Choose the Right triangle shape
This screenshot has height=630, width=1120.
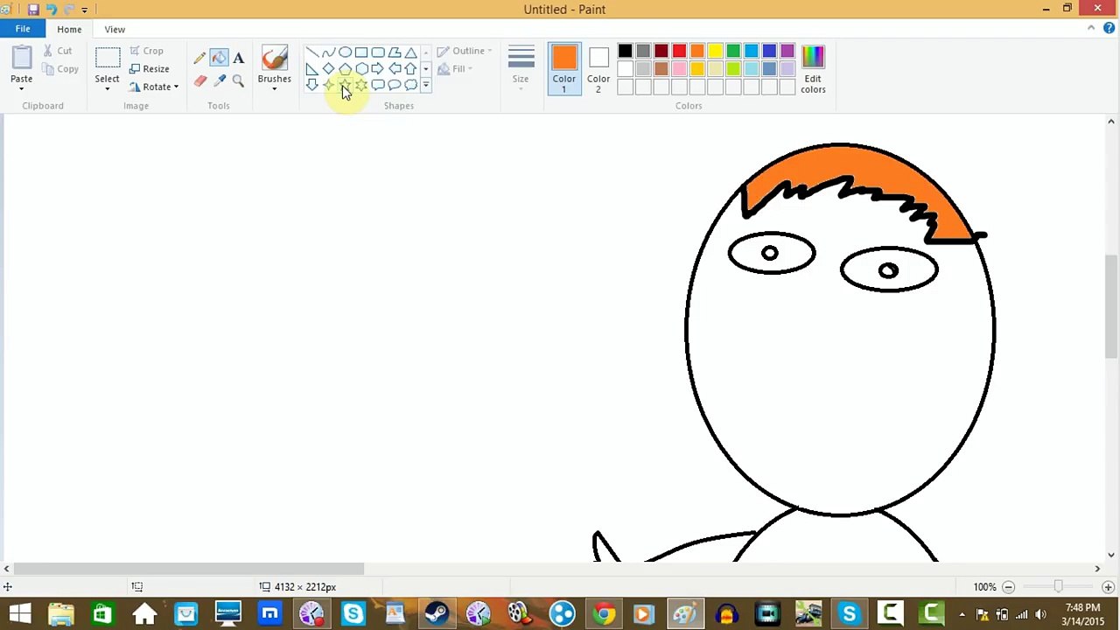tap(311, 69)
